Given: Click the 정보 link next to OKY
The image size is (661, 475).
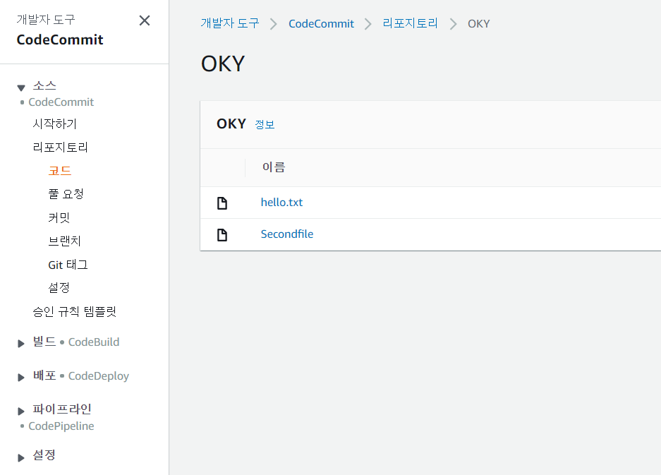Looking at the screenshot, I should 265,124.
